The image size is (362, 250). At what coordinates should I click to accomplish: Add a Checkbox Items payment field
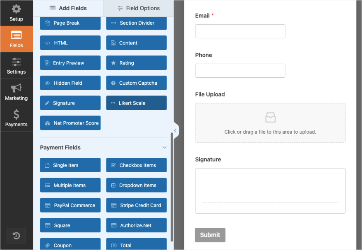click(x=136, y=165)
